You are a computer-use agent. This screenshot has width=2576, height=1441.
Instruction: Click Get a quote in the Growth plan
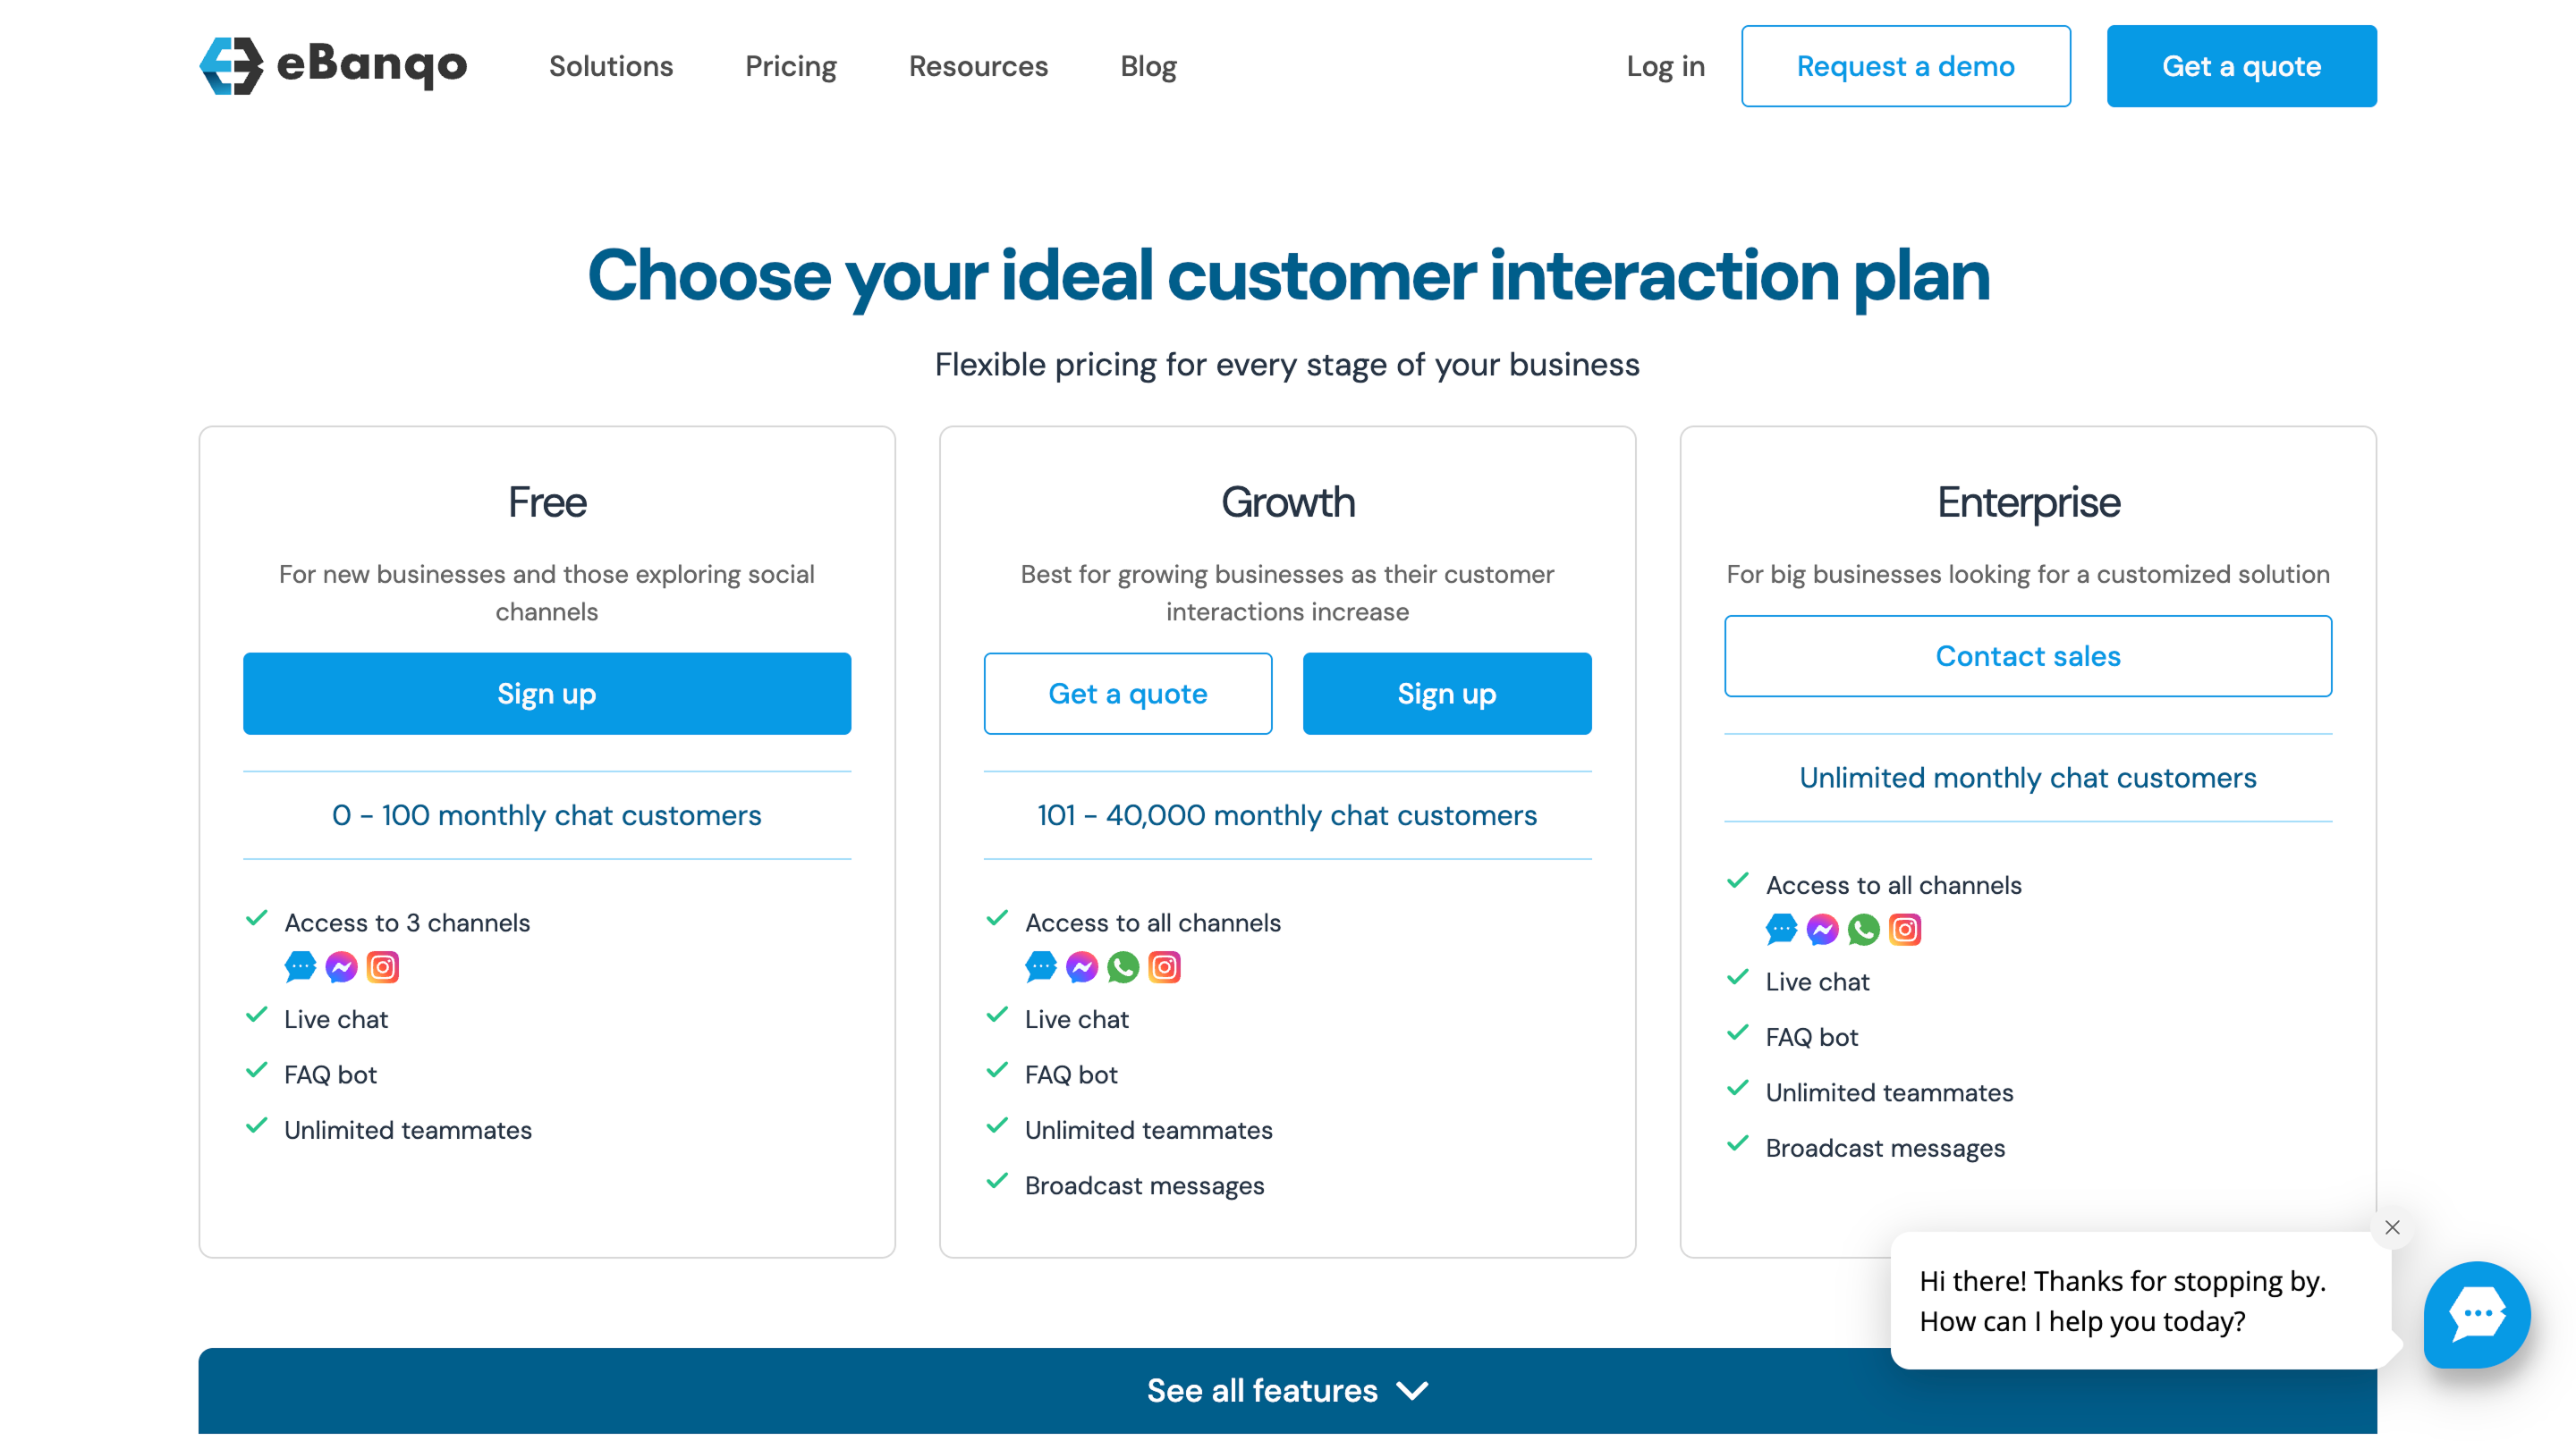click(1128, 693)
